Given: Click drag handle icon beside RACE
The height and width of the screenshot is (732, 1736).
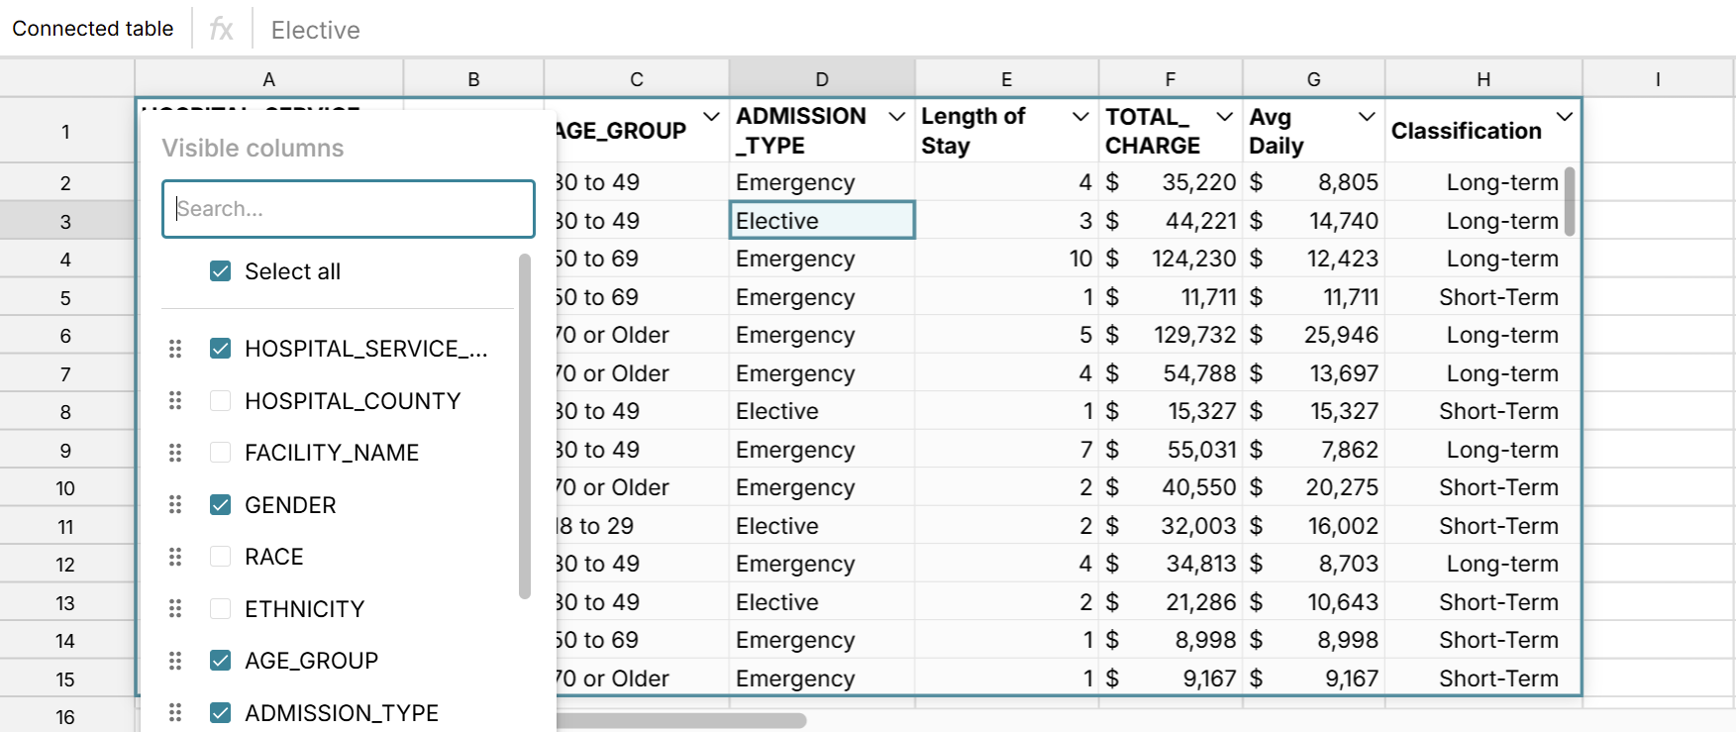Looking at the screenshot, I should [x=175, y=557].
